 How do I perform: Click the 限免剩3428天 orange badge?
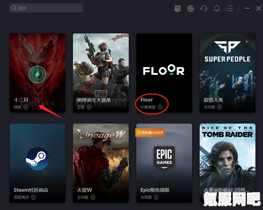(150, 133)
